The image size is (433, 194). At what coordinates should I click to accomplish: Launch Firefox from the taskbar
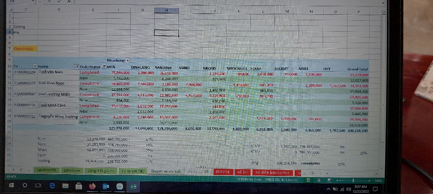point(92,186)
